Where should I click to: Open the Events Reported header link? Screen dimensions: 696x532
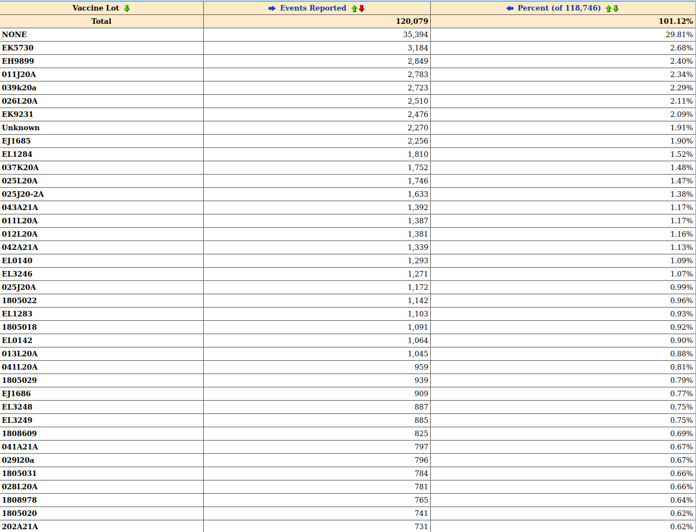313,8
